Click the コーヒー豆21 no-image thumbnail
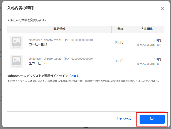 click(16, 42)
